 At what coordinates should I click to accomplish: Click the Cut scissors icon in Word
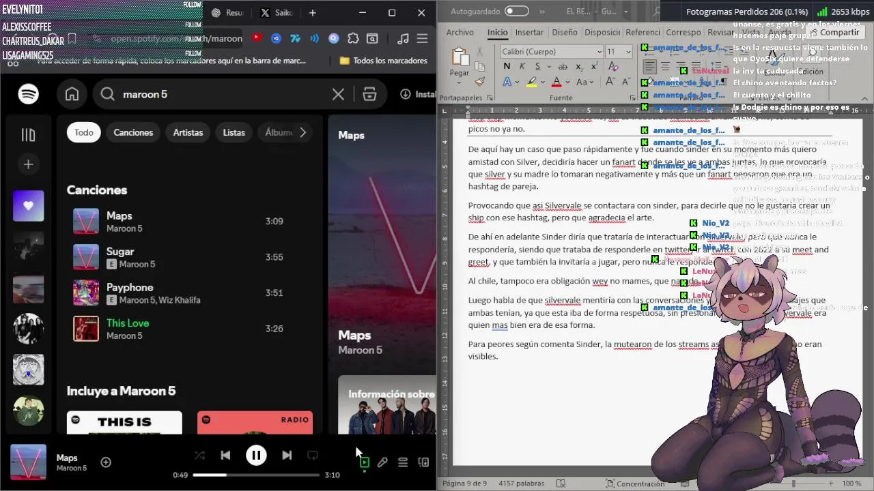(479, 52)
